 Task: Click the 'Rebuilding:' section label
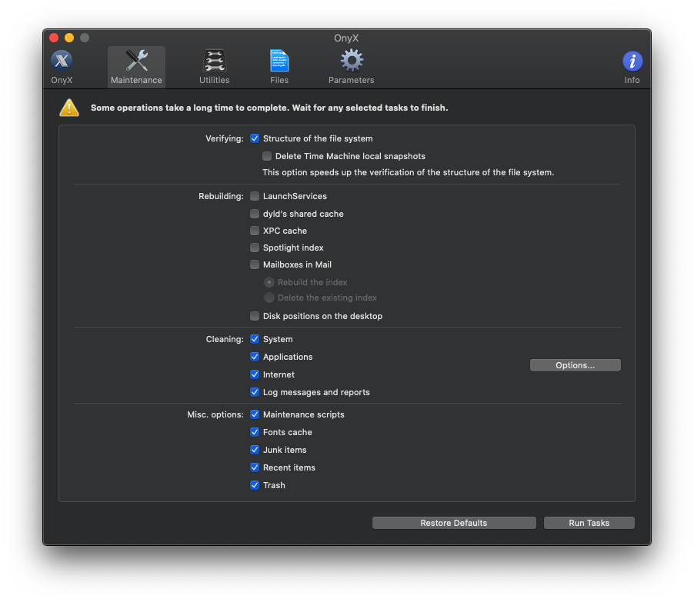tap(221, 196)
